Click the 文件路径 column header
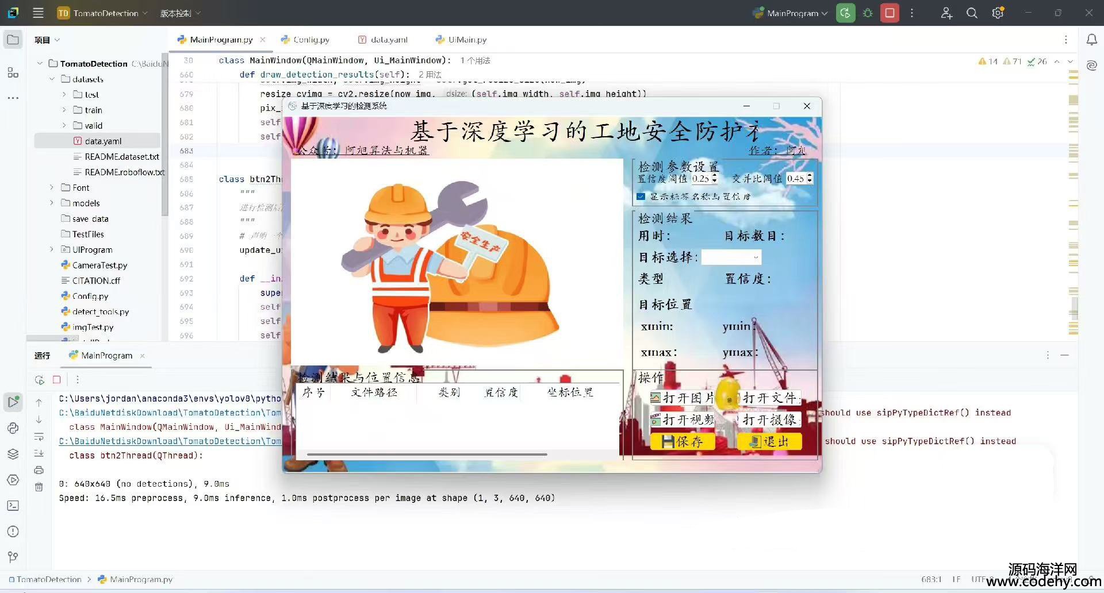This screenshot has height=593, width=1104. [x=374, y=392]
